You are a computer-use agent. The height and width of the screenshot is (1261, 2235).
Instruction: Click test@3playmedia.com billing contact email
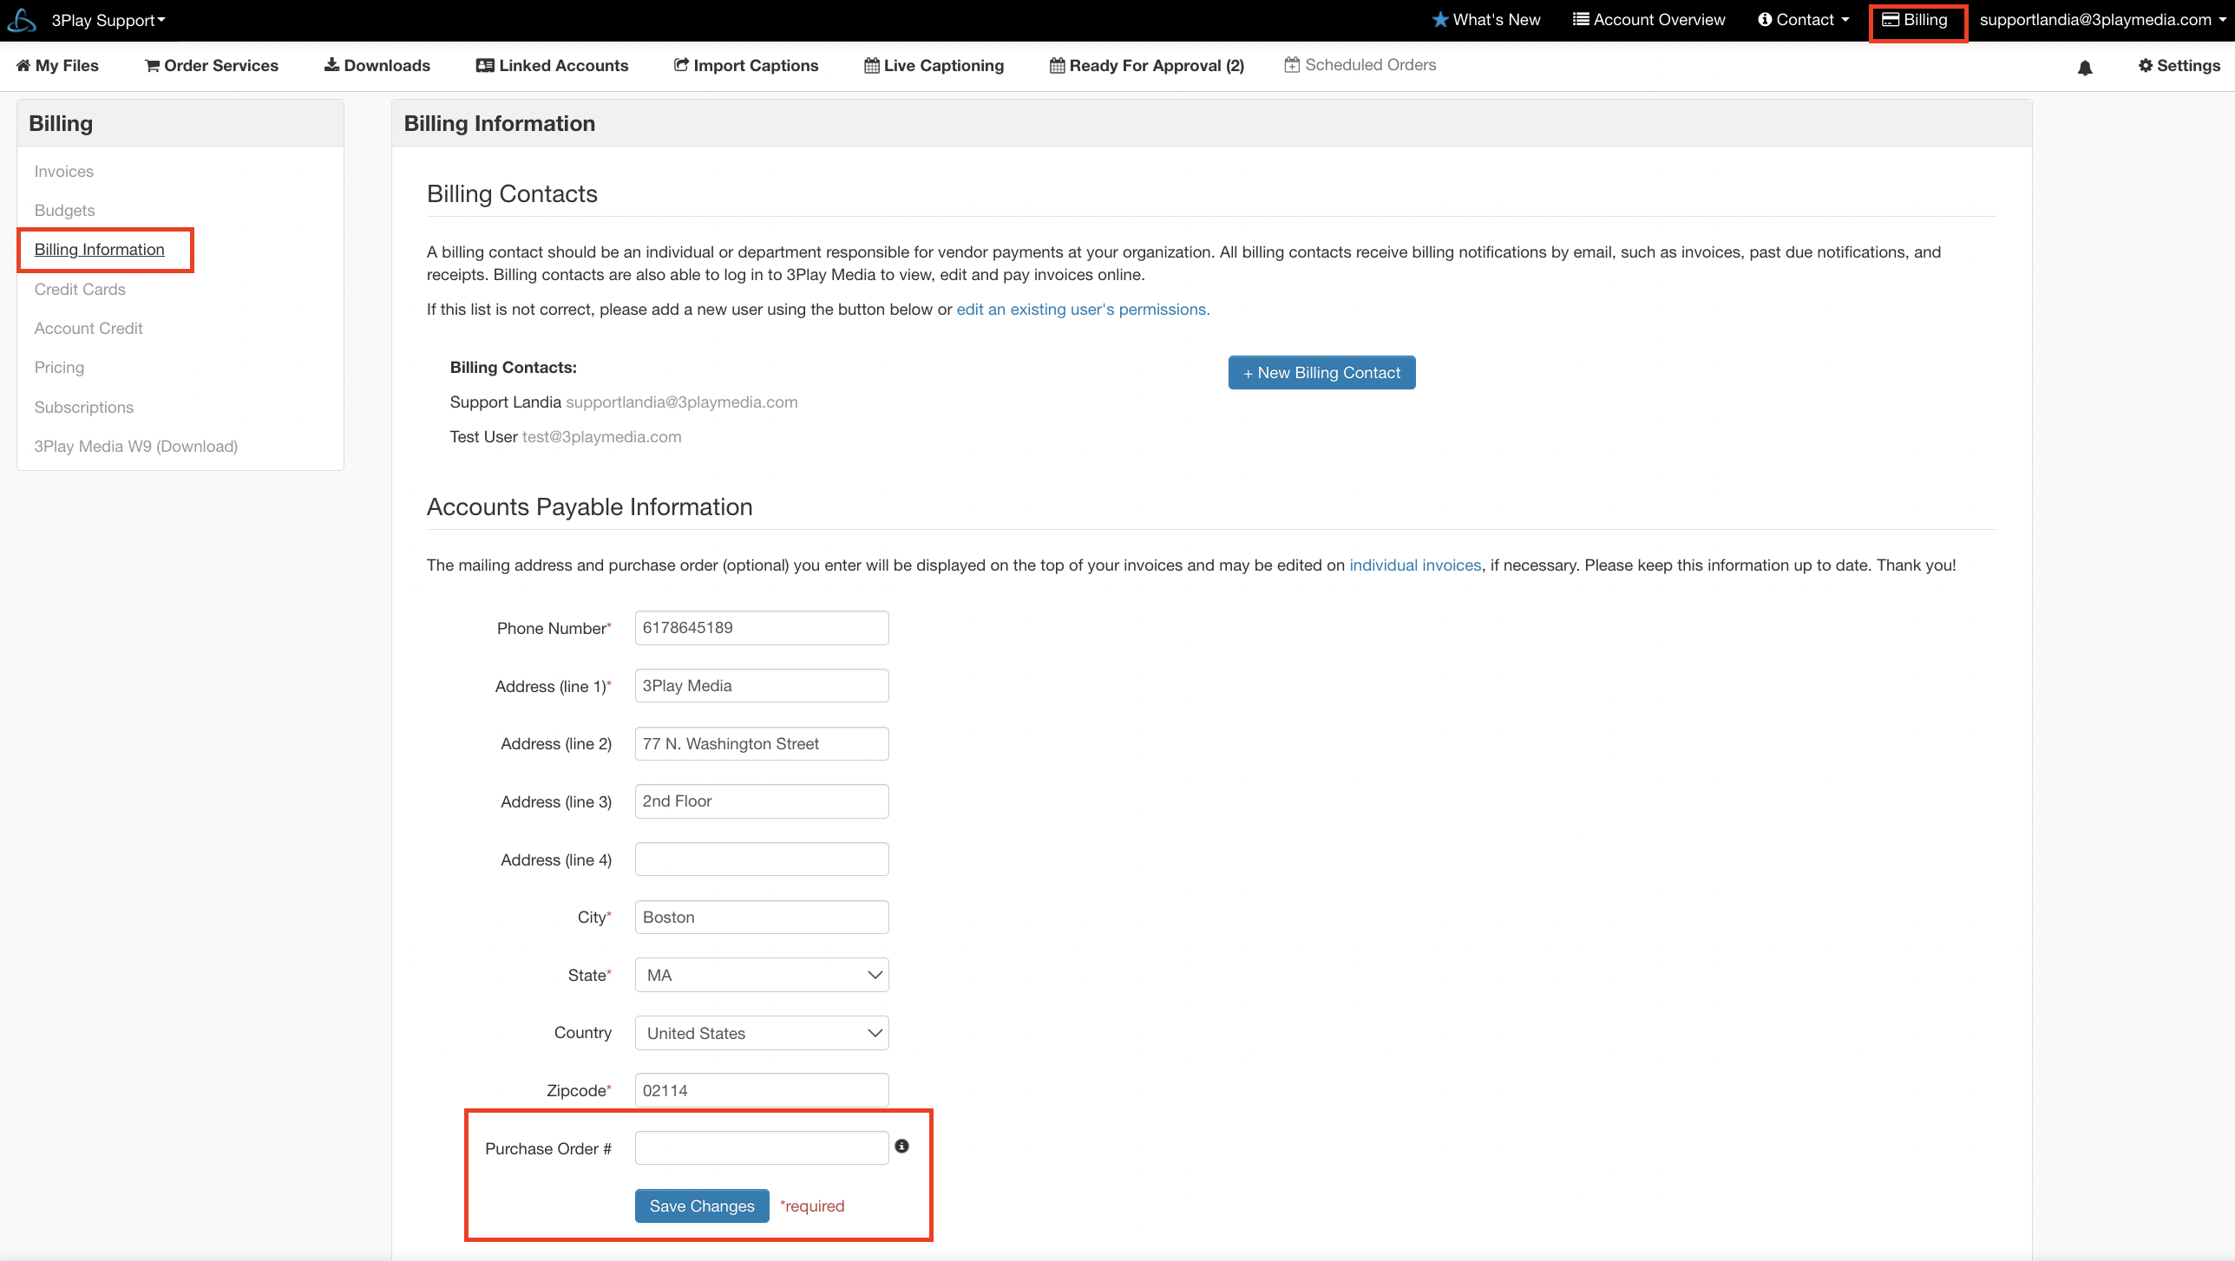(602, 437)
